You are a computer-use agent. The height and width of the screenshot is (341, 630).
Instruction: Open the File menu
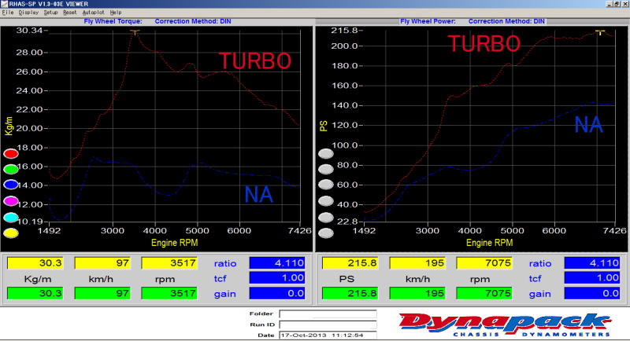(x=8, y=13)
